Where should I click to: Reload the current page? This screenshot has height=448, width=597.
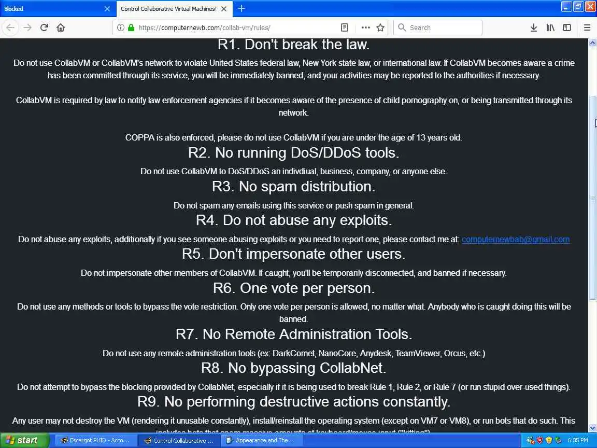(44, 27)
